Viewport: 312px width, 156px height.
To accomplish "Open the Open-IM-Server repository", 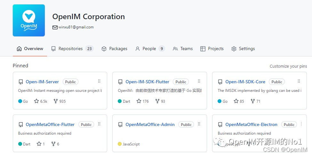I will click(42, 82).
